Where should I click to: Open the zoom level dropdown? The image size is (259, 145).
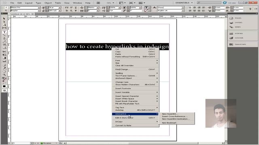point(113,3)
